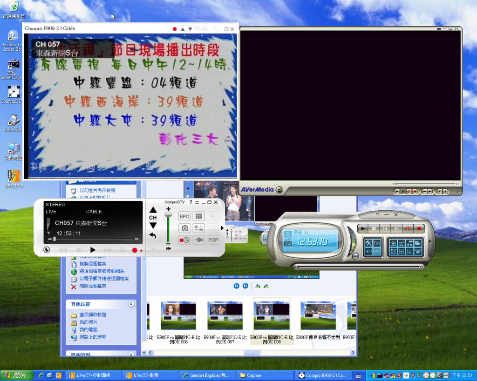The width and height of the screenshot is (477, 381).
Task: Open scheduled recording in ComproDTV
Action: point(184,240)
